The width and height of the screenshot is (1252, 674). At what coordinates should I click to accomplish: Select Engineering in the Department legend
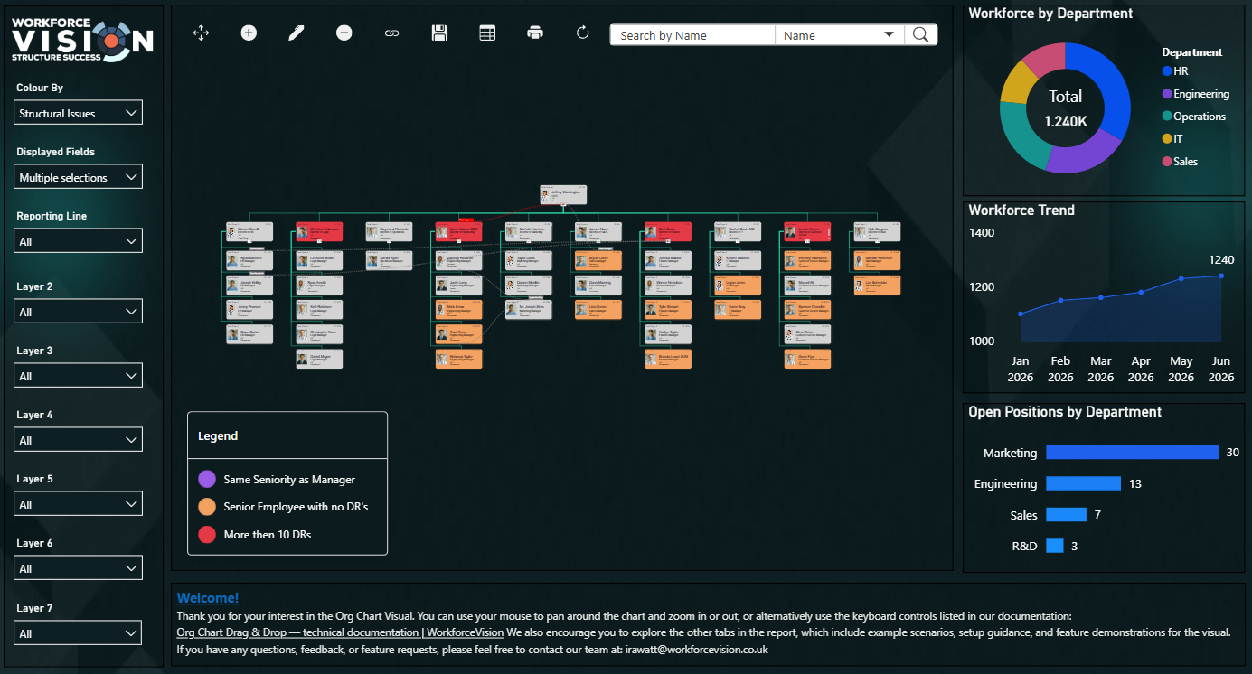(x=1195, y=94)
